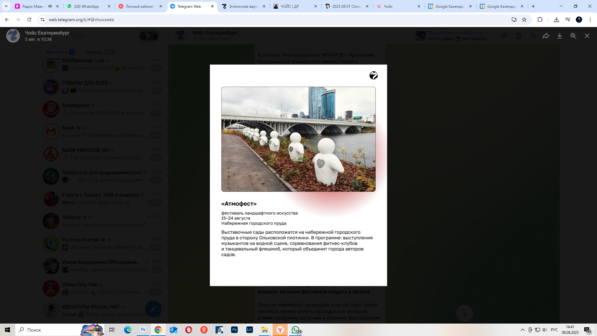
Task: Switch to the Личный кабинет tab
Action: [x=140, y=6]
